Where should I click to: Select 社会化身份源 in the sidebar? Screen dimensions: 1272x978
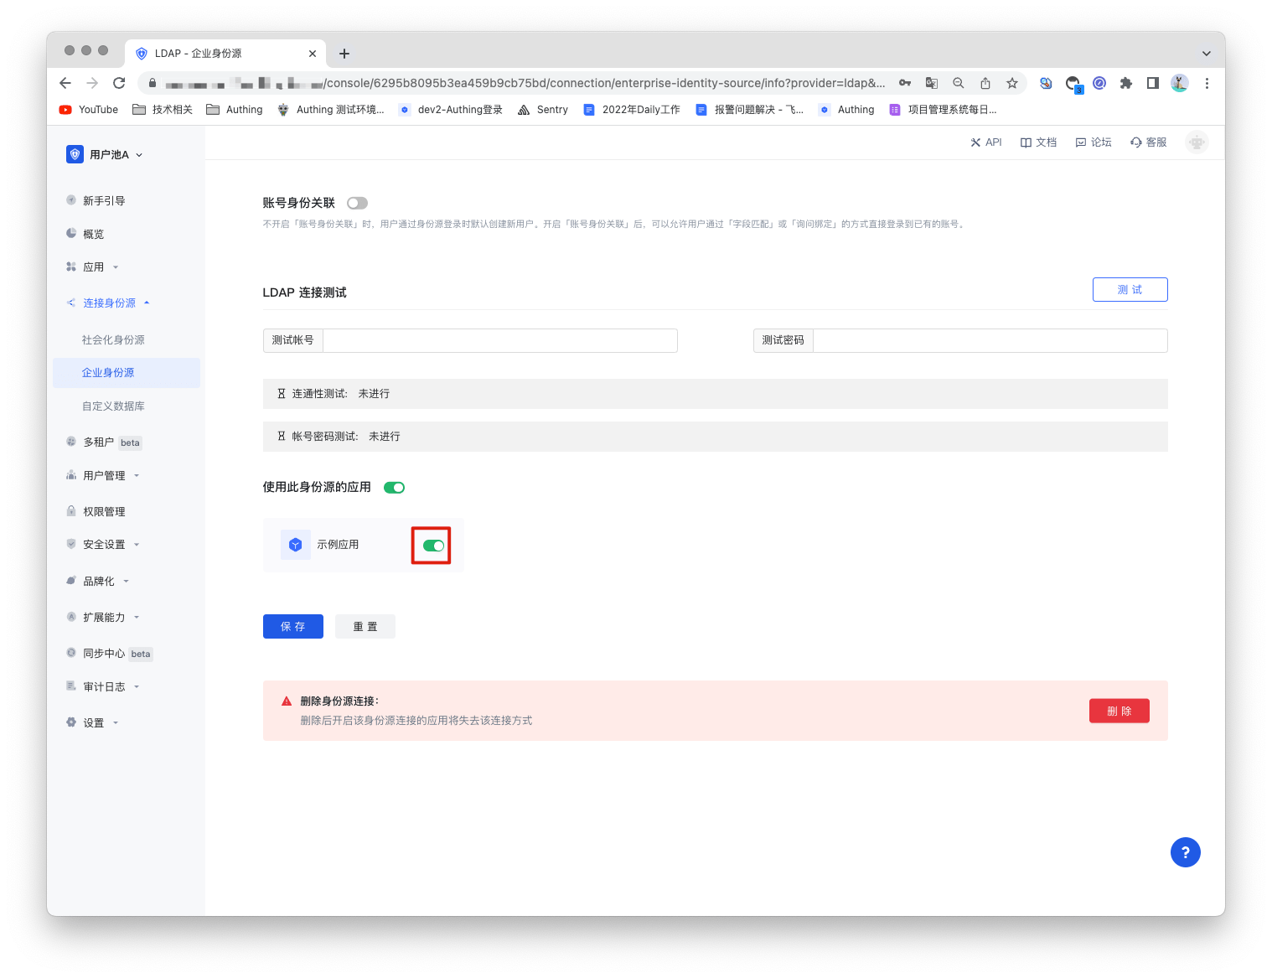coord(113,339)
